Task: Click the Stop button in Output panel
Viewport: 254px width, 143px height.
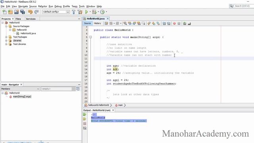Action: [x=85, y=124]
